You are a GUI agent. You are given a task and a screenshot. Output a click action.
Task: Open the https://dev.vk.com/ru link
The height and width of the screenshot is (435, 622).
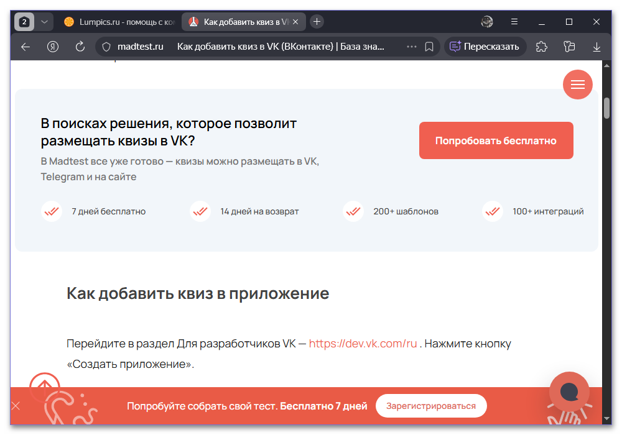click(363, 344)
